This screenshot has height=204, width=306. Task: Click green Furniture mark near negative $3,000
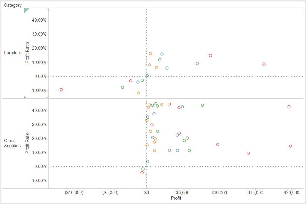pyautogui.click(x=123, y=87)
